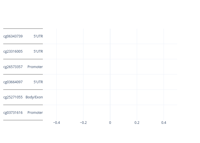Click the 5'UTR label for cg03664097
The height and width of the screenshot is (143, 200).
(x=38, y=82)
